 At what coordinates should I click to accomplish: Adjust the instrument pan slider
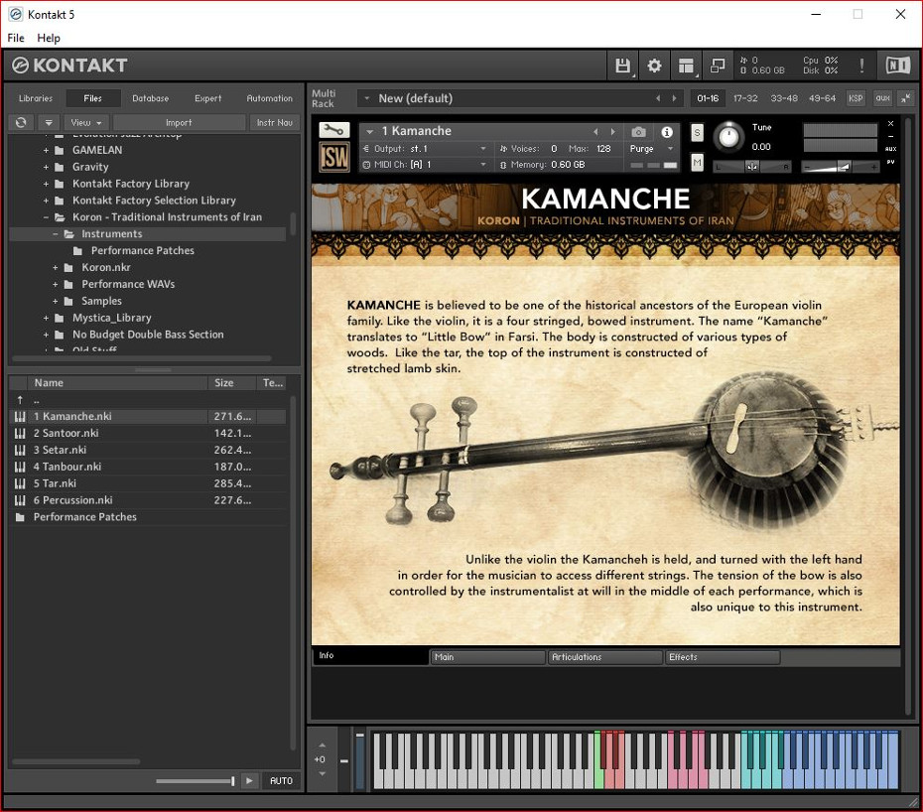tap(752, 167)
